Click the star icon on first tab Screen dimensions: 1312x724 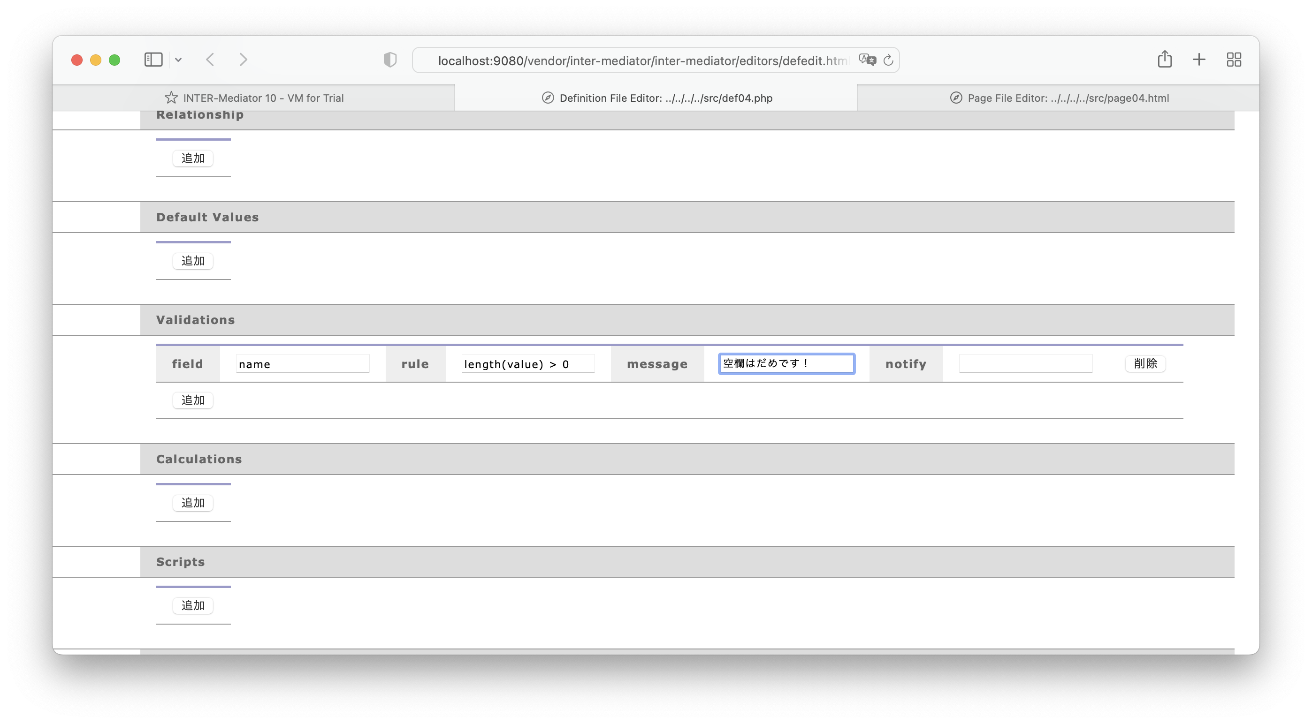coord(171,98)
